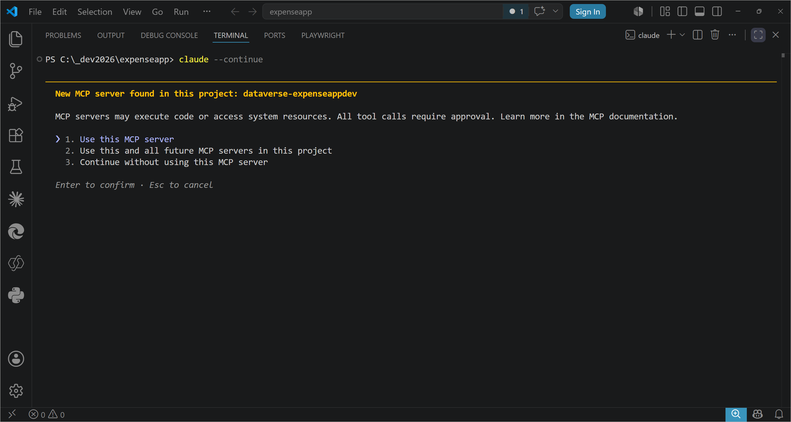Open the Extensions view
This screenshot has width=791, height=422.
(16, 135)
